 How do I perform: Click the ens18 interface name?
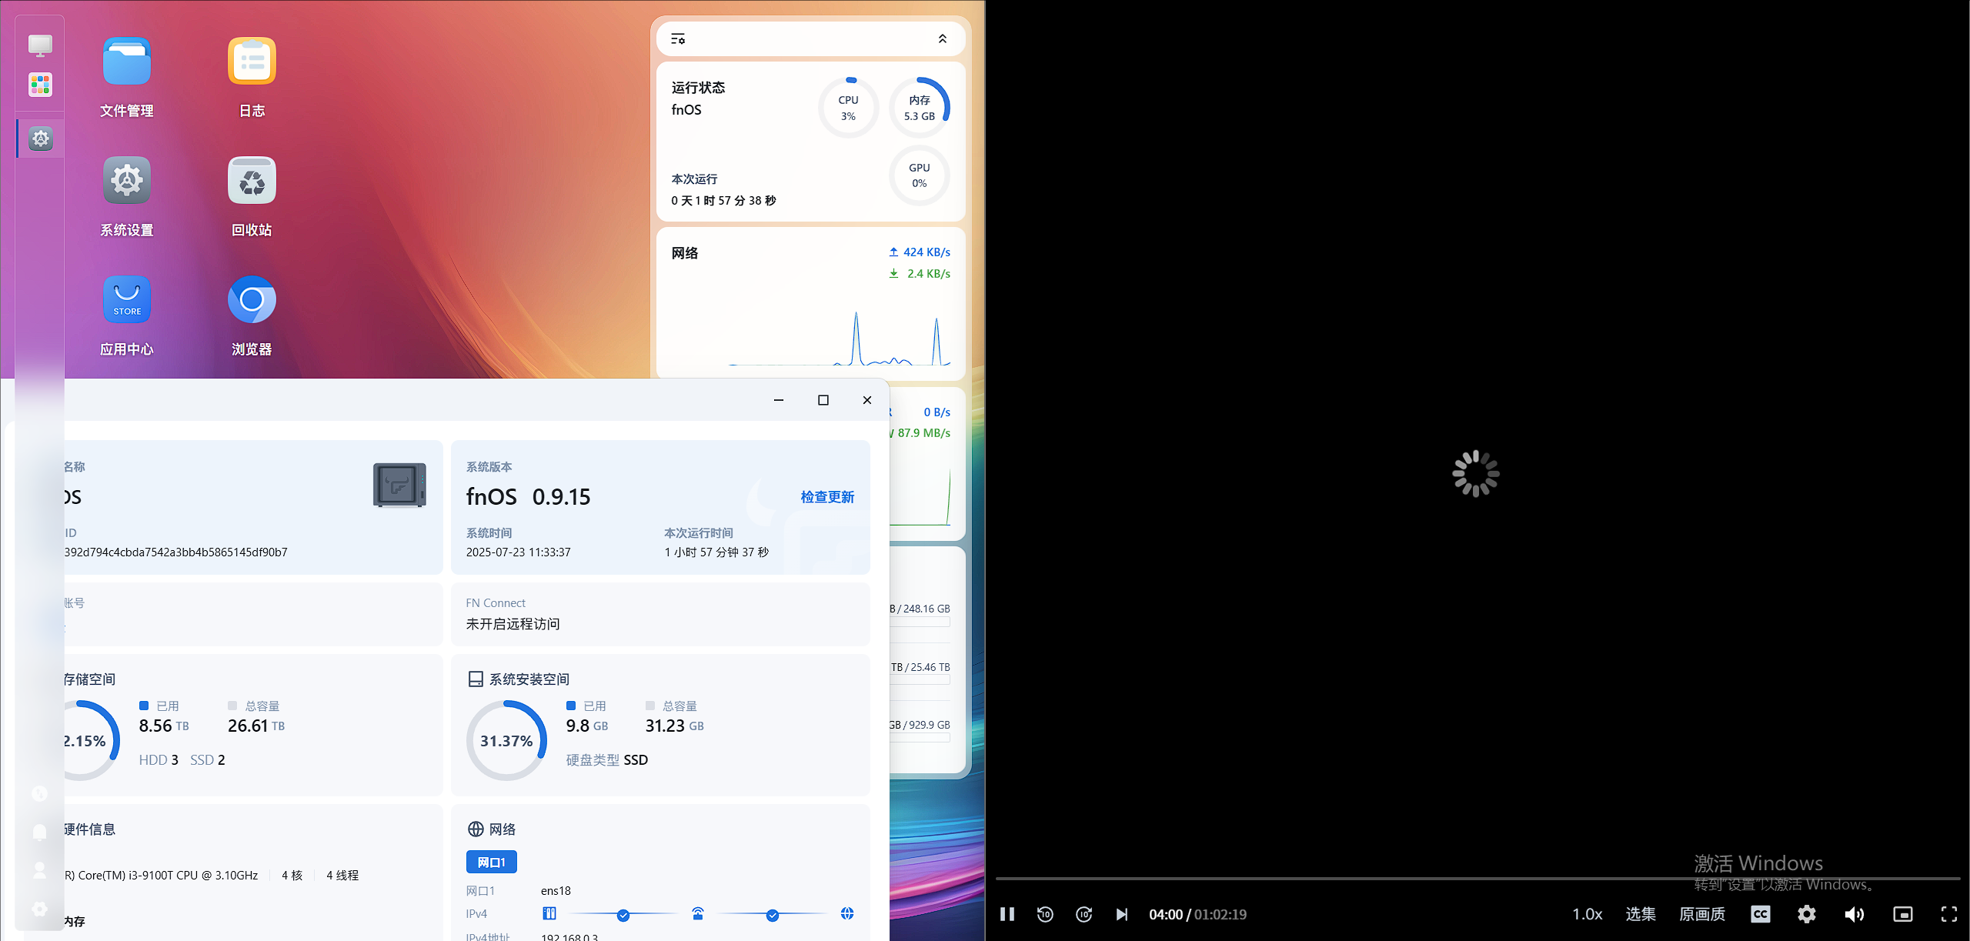pyautogui.click(x=556, y=891)
